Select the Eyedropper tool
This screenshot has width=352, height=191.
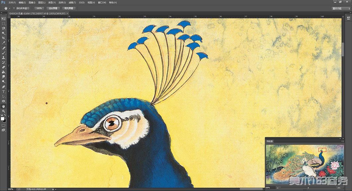(x=3, y=43)
